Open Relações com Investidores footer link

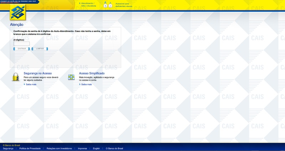pyautogui.click(x=59, y=149)
